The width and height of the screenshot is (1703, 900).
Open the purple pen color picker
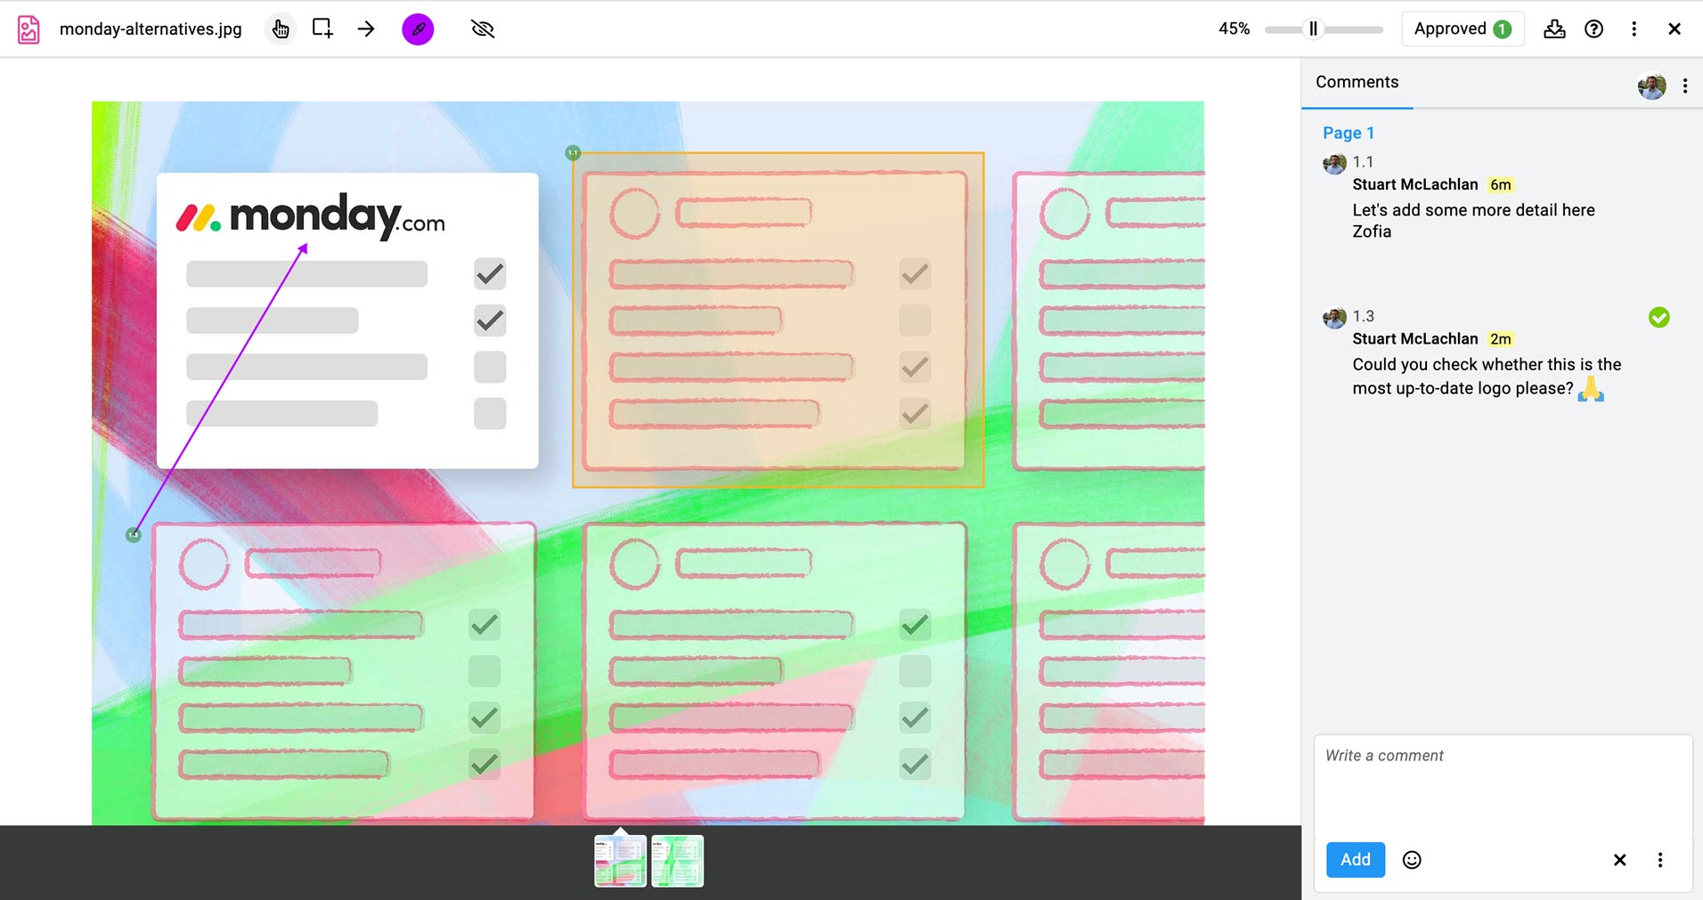pos(418,29)
